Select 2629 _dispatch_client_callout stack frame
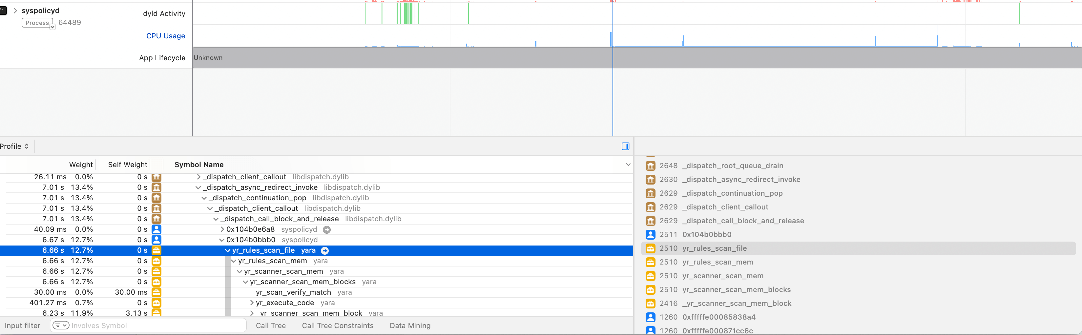1082x335 pixels. [x=858, y=207]
